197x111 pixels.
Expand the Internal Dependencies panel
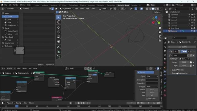(x=180, y=73)
